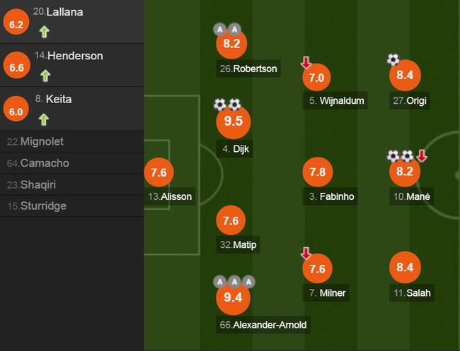Click the 11.Salah name label
The height and width of the screenshot is (351, 460).
[412, 293]
